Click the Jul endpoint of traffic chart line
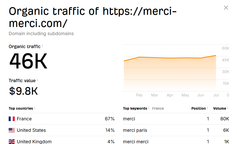The image size is (237, 144). (216, 55)
